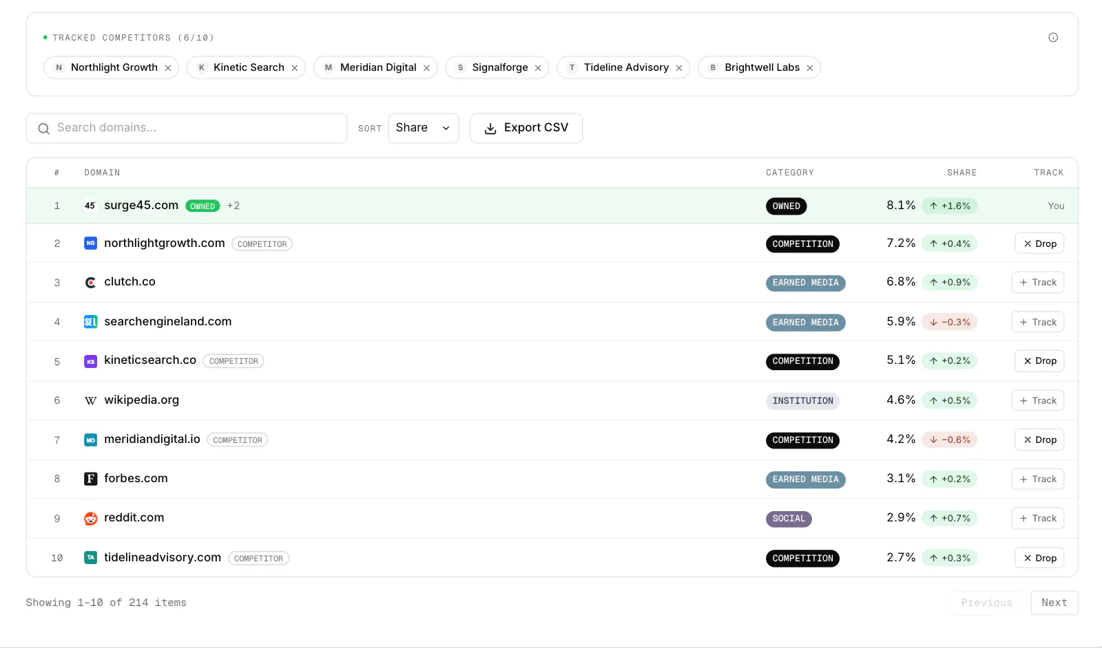Drop northlightgrowth.com from tracking
Viewport: 1102px width, 648px height.
point(1039,244)
